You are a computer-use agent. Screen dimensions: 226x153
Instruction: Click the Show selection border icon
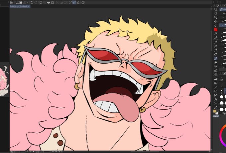pos(65,2)
